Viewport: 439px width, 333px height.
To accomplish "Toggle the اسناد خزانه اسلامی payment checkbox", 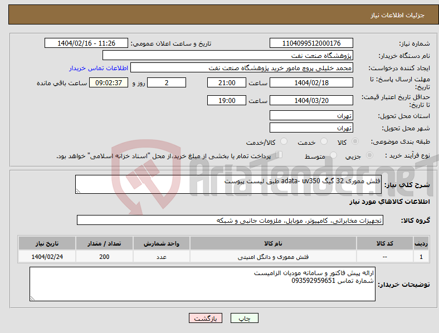I will pyautogui.click(x=279, y=154).
